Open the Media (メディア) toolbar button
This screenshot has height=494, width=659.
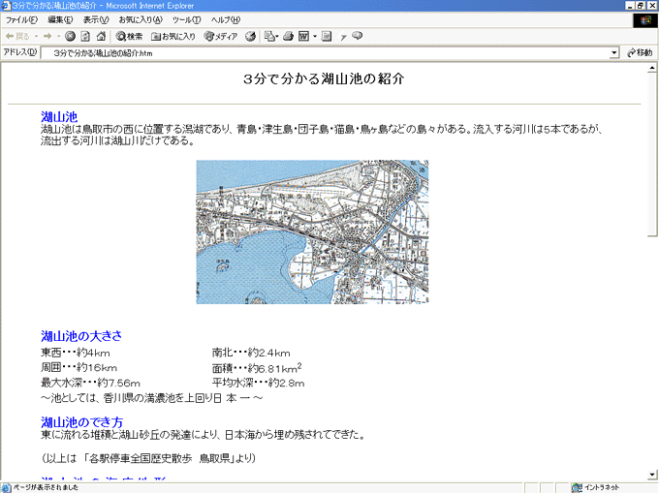221,36
